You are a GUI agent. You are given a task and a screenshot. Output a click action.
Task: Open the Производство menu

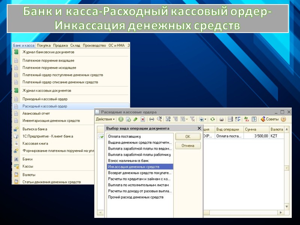[94, 45]
